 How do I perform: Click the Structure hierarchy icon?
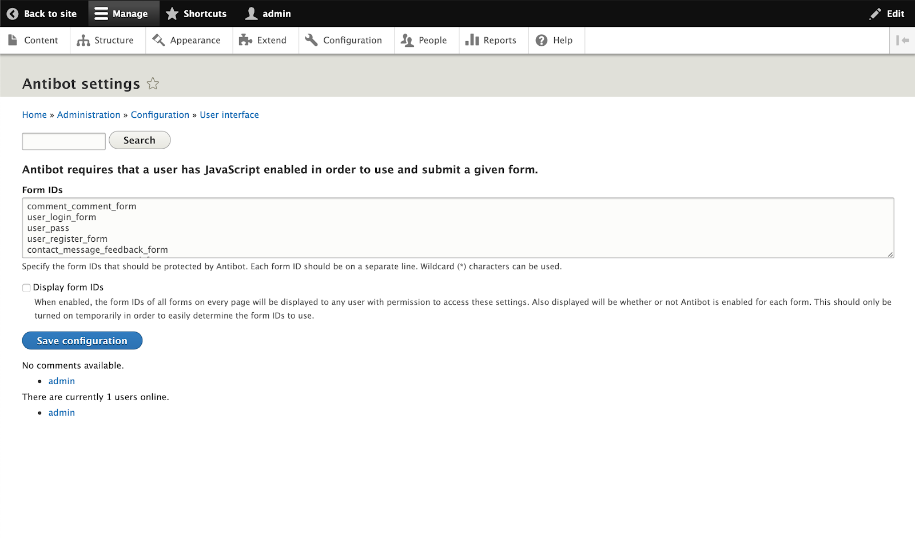(x=83, y=41)
